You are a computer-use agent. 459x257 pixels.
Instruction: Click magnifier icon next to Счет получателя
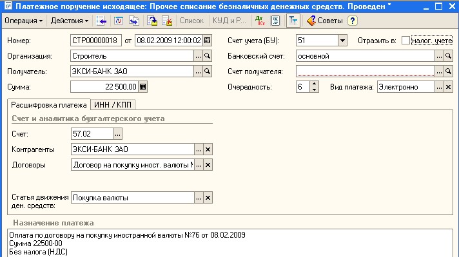pyautogui.click(x=448, y=71)
